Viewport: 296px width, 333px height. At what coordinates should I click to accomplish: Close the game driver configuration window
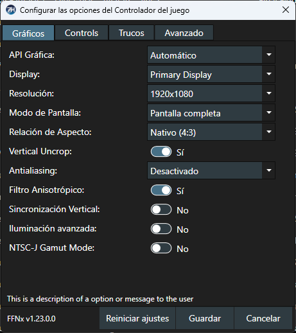click(x=286, y=10)
